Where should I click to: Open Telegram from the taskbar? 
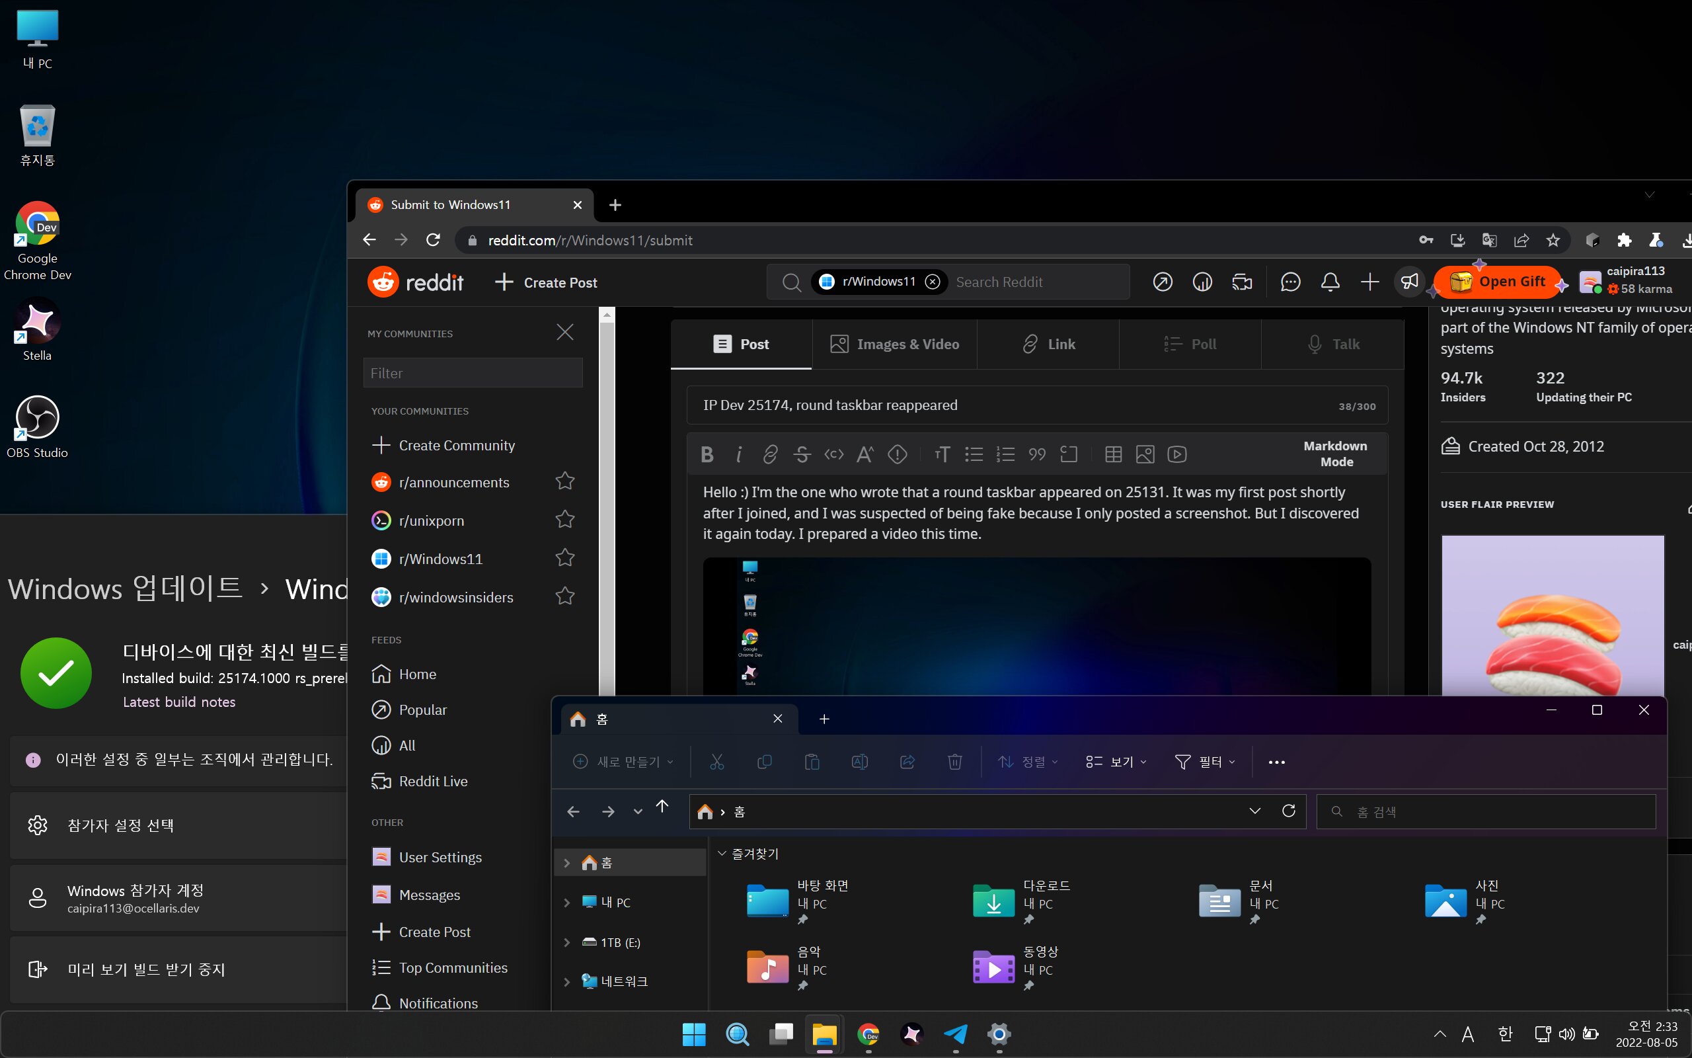[x=955, y=1034]
